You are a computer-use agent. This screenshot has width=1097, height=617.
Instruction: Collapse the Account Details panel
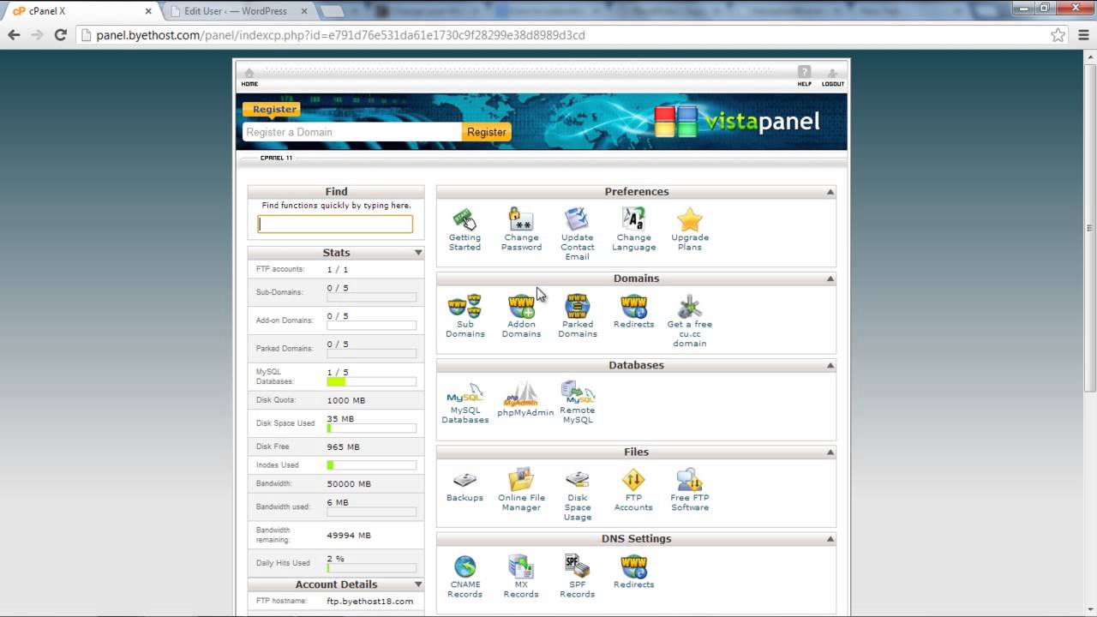tap(418, 584)
